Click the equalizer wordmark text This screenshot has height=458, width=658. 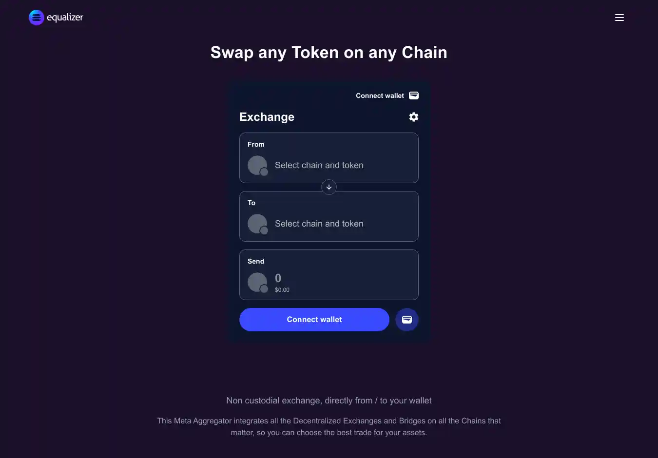pos(65,18)
